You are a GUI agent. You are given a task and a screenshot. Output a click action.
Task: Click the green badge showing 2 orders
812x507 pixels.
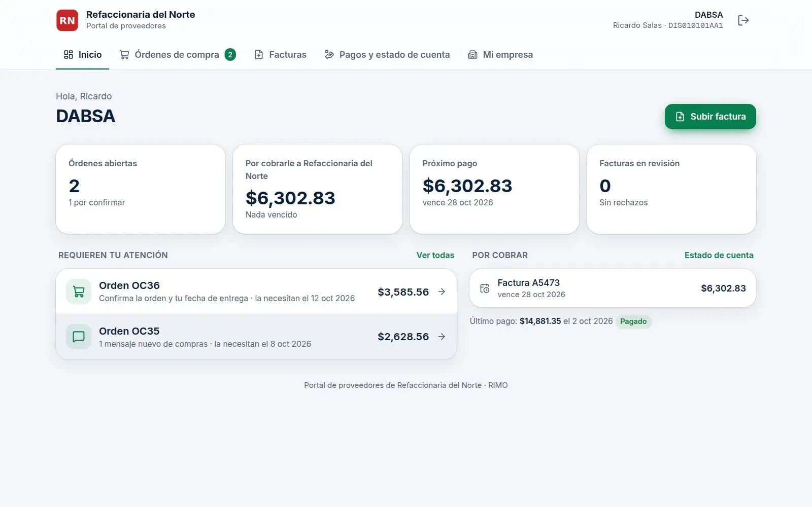(230, 55)
